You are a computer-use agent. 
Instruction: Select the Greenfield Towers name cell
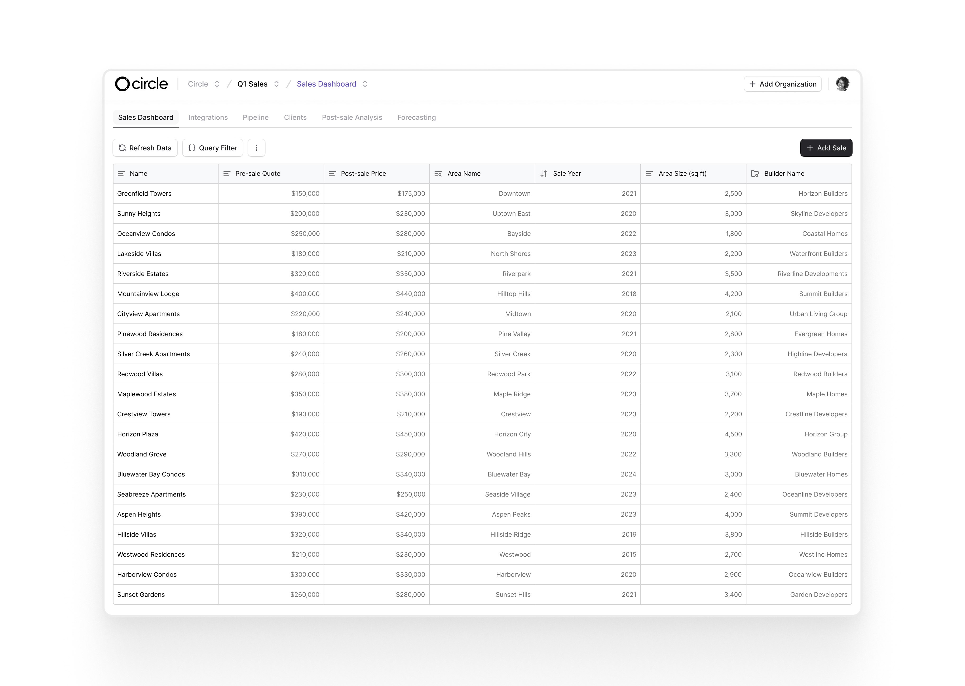click(x=165, y=193)
